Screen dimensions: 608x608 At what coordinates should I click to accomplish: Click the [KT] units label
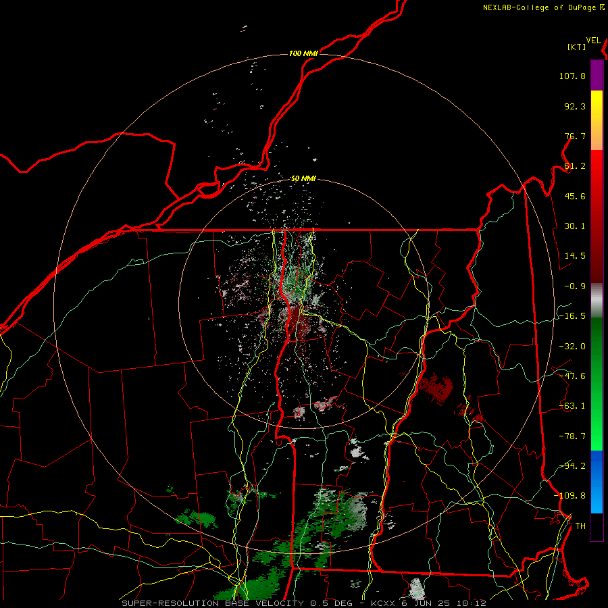coord(577,47)
